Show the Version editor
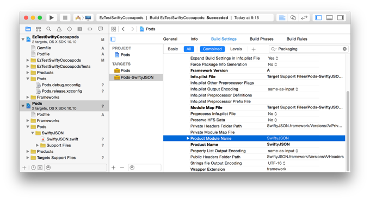 point(304,18)
